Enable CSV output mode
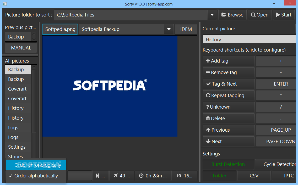The height and width of the screenshot is (185, 298). 254,176
